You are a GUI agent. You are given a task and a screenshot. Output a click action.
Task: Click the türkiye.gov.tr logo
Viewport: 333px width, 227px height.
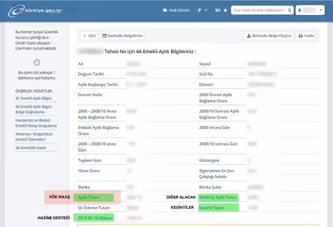(35, 10)
